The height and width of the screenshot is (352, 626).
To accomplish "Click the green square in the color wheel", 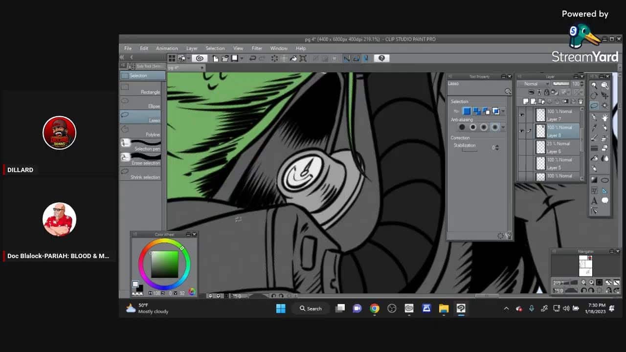I will click(164, 264).
